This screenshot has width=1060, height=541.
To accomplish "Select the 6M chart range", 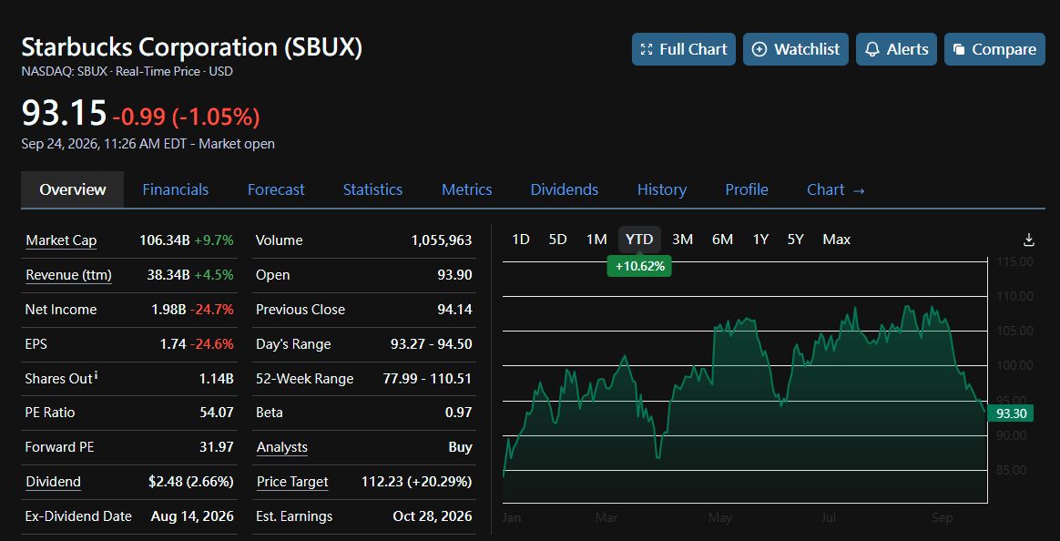I will point(722,240).
